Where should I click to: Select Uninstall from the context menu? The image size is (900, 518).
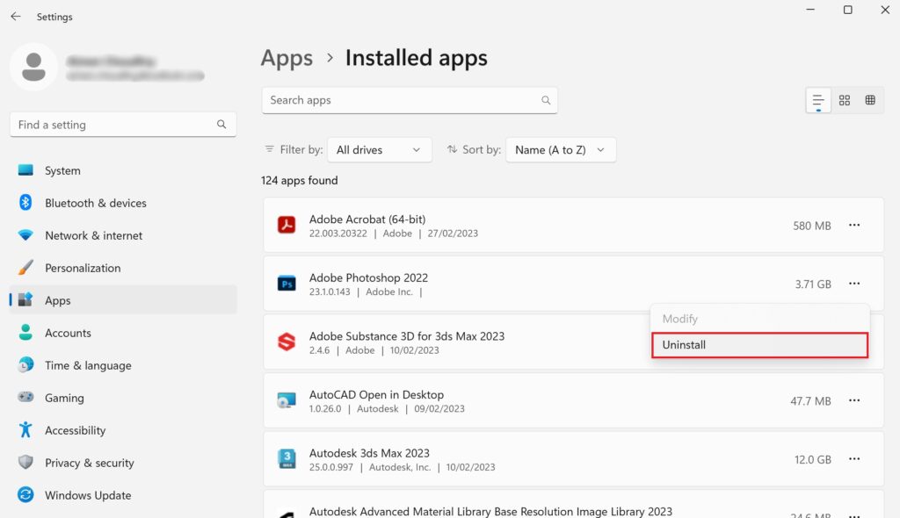coord(759,345)
